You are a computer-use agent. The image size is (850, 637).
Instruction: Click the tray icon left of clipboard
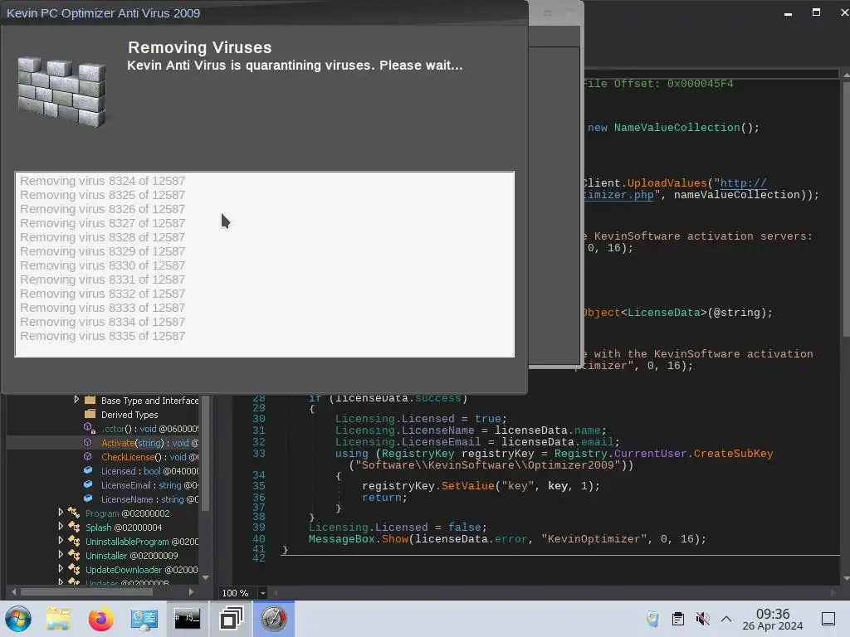[652, 619]
